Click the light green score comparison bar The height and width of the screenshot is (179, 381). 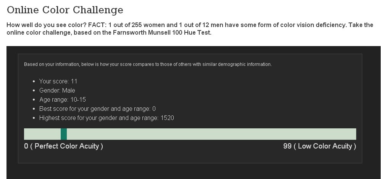click(x=210, y=134)
